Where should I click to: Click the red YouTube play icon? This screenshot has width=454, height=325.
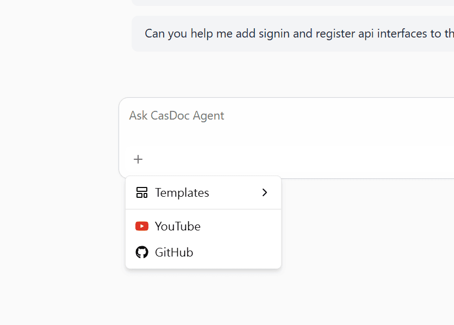(142, 226)
